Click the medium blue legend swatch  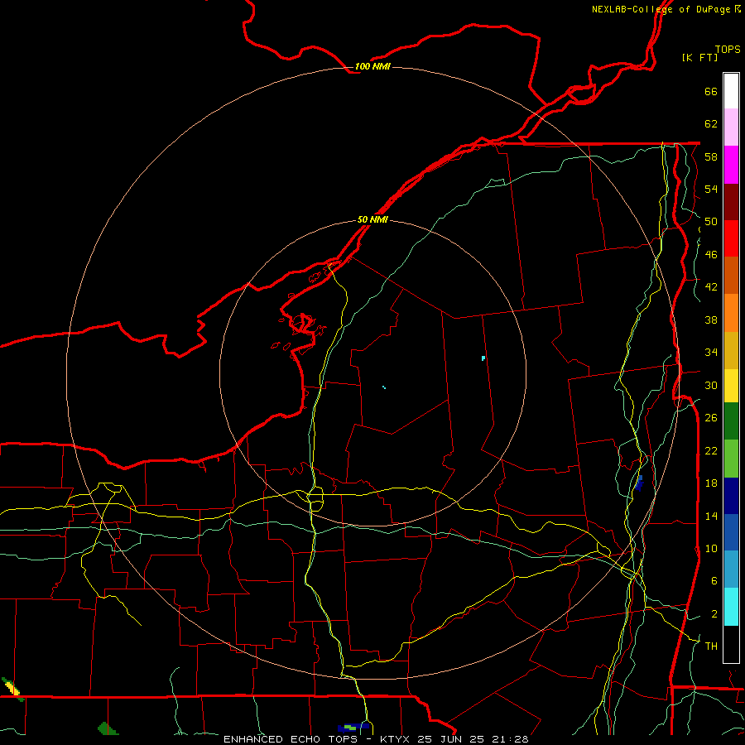731,532
